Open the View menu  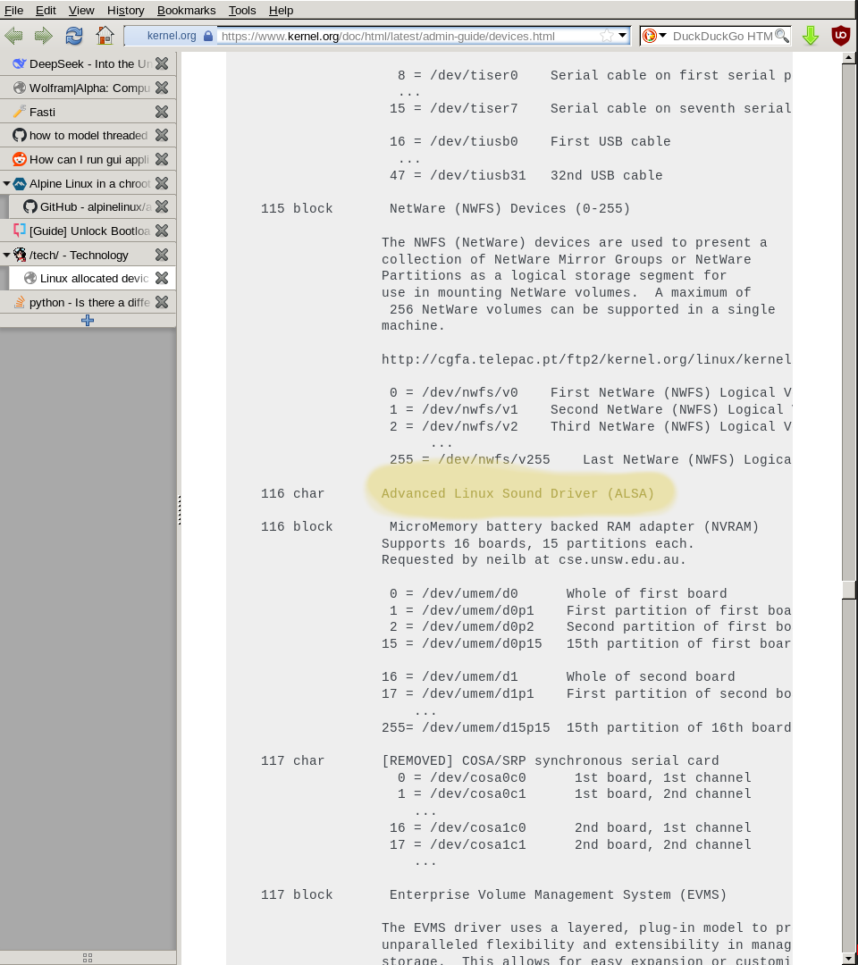(x=81, y=11)
